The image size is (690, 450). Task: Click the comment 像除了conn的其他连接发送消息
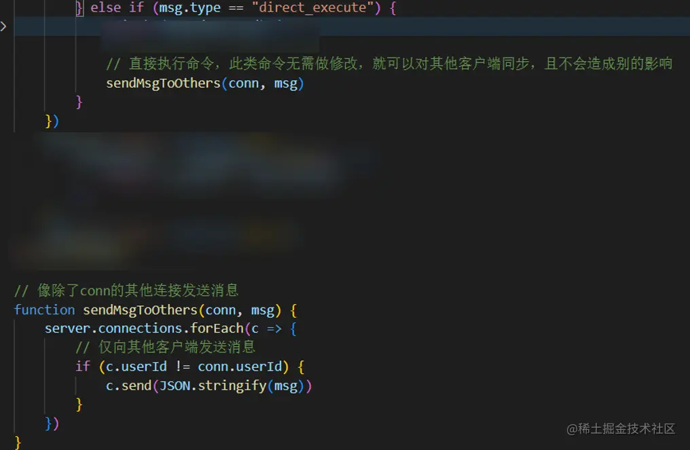pos(126,290)
